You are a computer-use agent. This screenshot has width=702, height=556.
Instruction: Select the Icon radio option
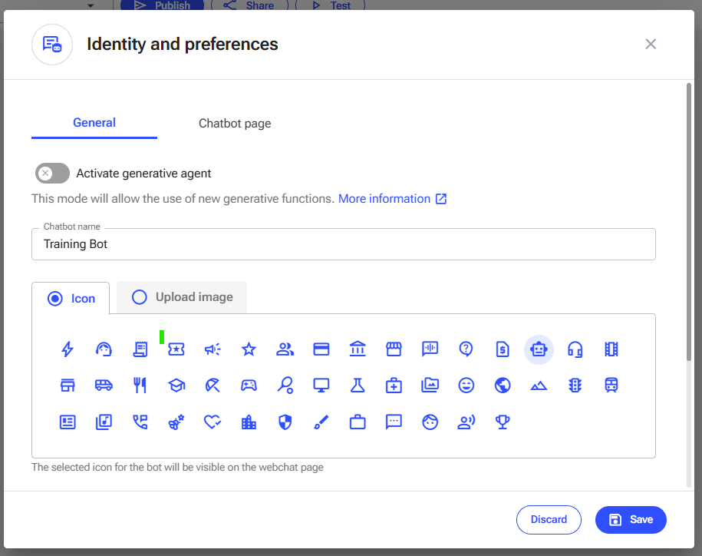click(x=55, y=299)
